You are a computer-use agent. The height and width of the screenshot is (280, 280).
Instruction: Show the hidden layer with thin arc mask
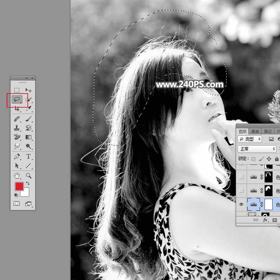(241, 177)
